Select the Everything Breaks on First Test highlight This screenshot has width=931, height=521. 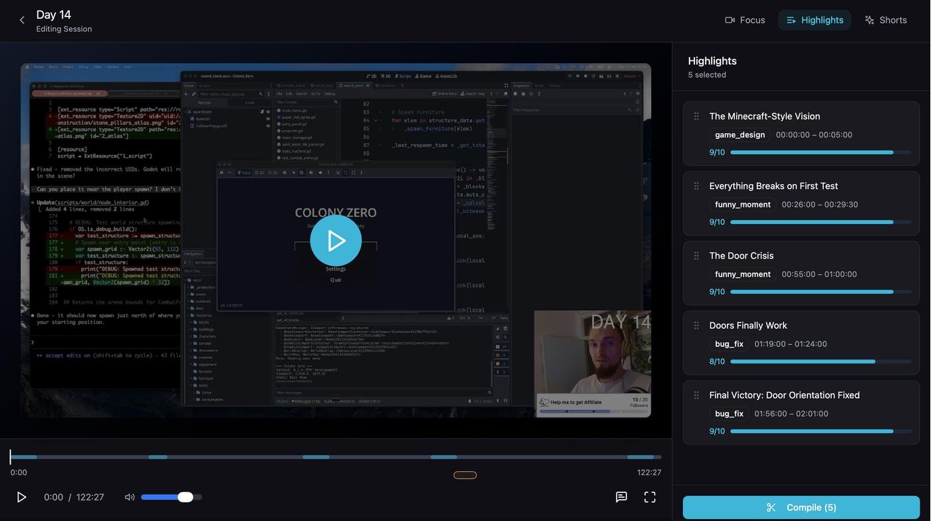pyautogui.click(x=773, y=186)
